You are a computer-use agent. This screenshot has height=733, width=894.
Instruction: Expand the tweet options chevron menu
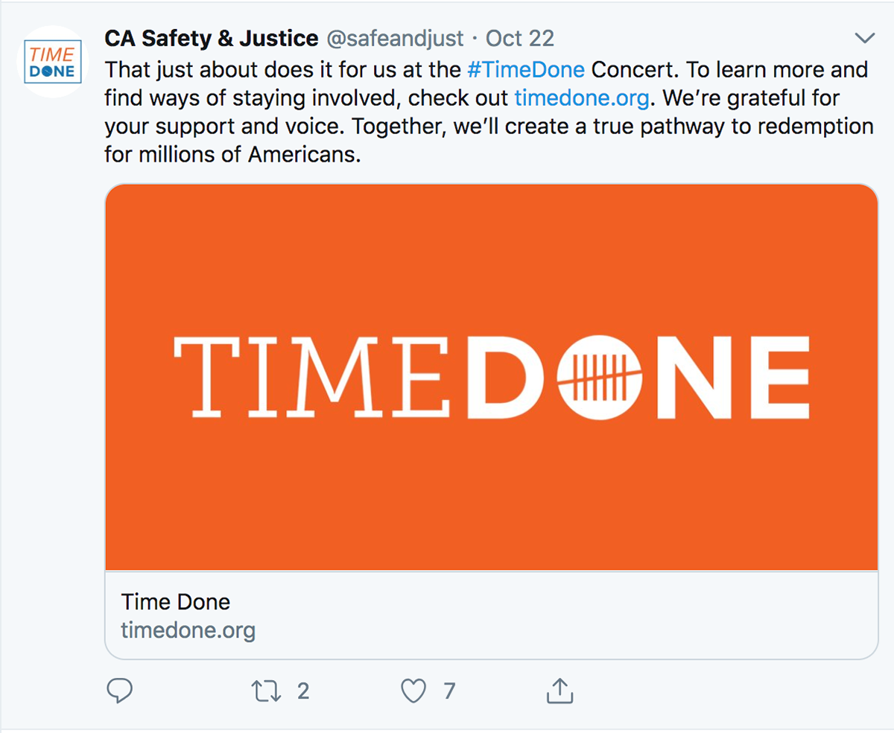tap(864, 38)
